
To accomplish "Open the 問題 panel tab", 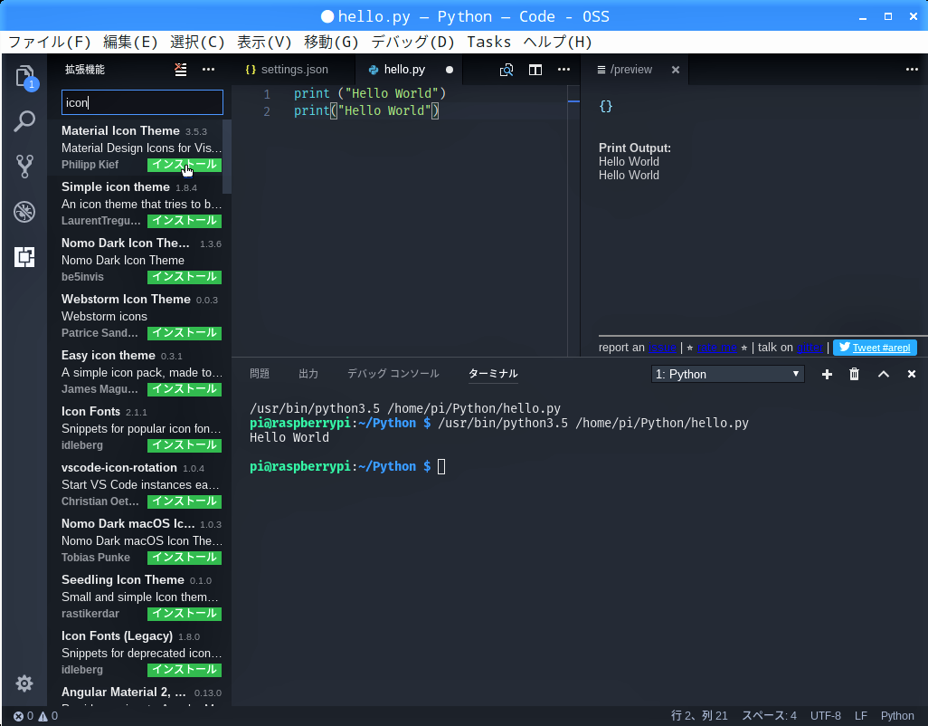I will click(x=260, y=374).
